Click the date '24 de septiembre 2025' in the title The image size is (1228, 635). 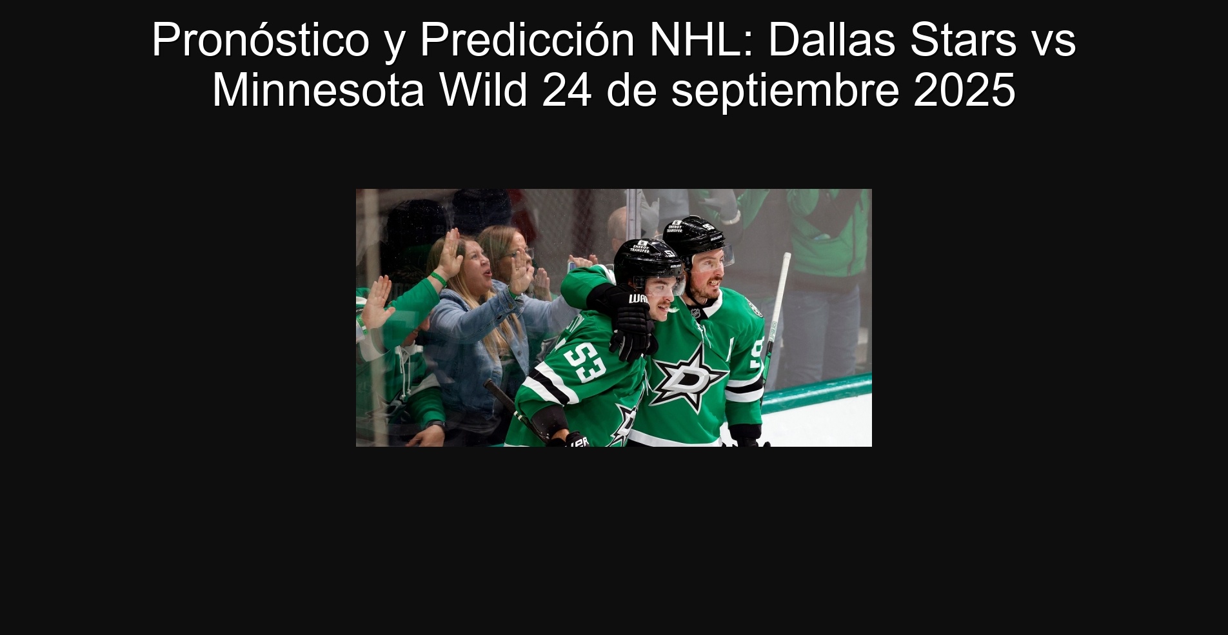(778, 90)
